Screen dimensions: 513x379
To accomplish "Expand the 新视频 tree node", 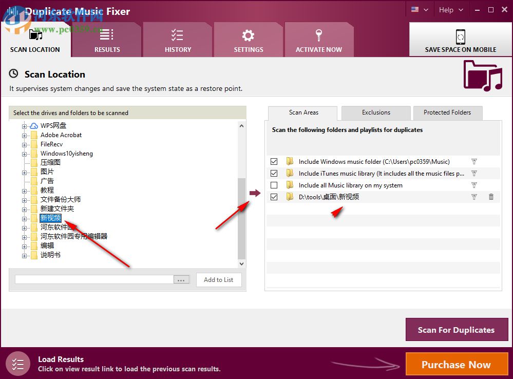I will coord(24,219).
